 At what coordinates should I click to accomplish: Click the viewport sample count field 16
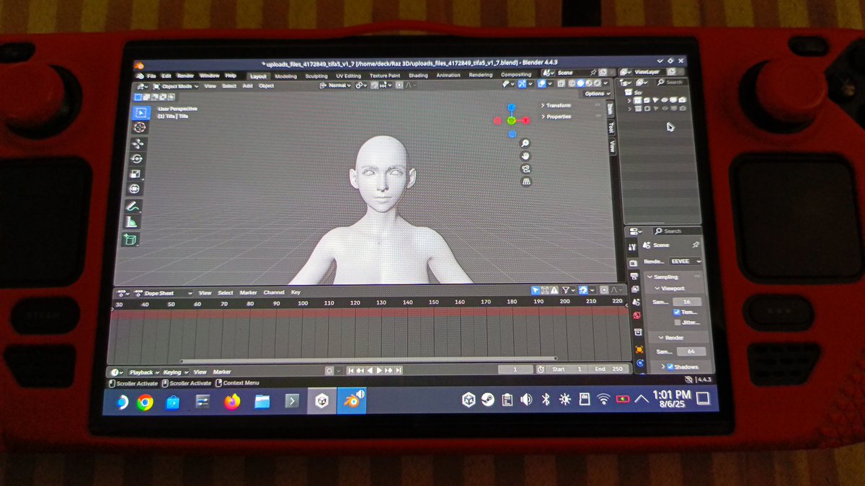[686, 302]
